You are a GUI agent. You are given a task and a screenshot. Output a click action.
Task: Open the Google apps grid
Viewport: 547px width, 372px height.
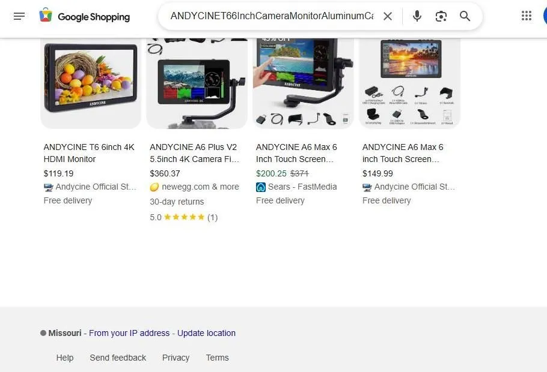coord(527,15)
